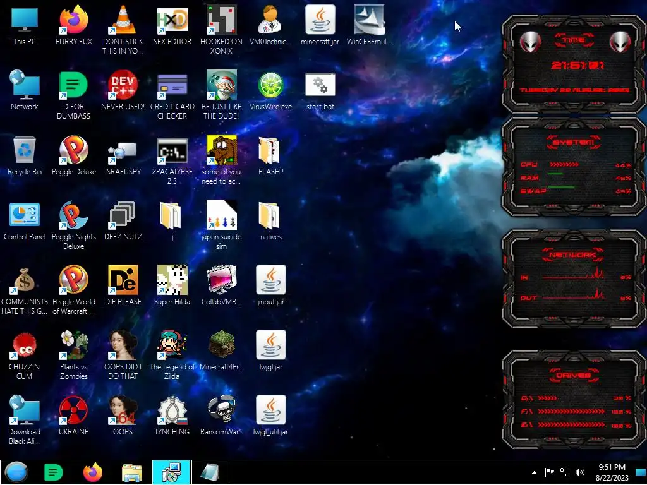Open the RansomWar skull icon
647x485 pixels.
(x=221, y=416)
